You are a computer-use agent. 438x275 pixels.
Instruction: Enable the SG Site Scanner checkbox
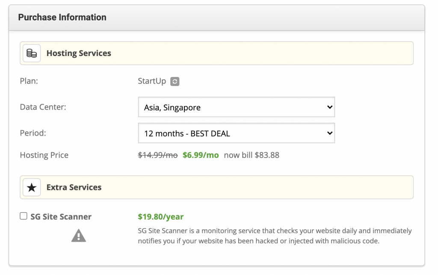pos(24,216)
